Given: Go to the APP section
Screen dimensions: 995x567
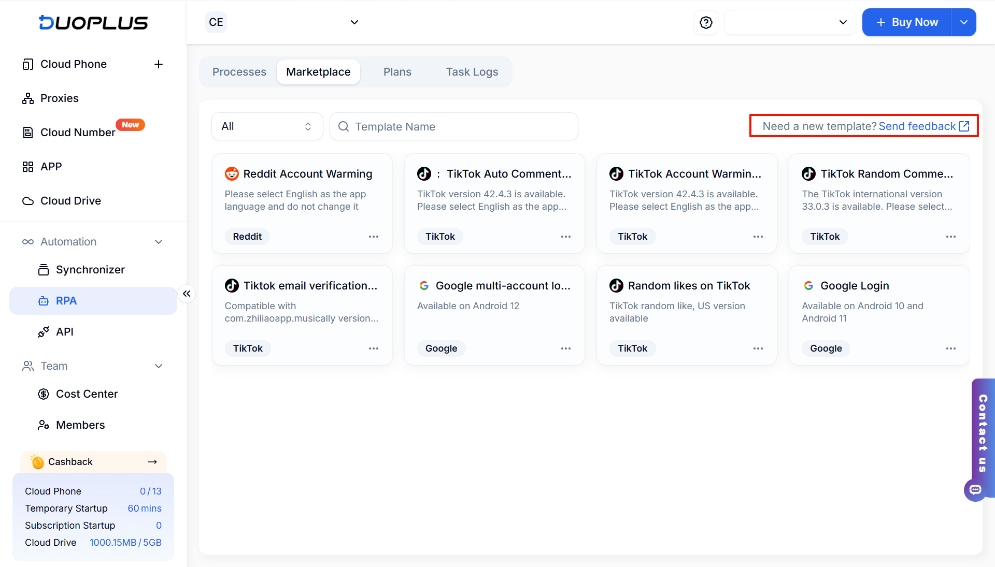Looking at the screenshot, I should tap(51, 167).
